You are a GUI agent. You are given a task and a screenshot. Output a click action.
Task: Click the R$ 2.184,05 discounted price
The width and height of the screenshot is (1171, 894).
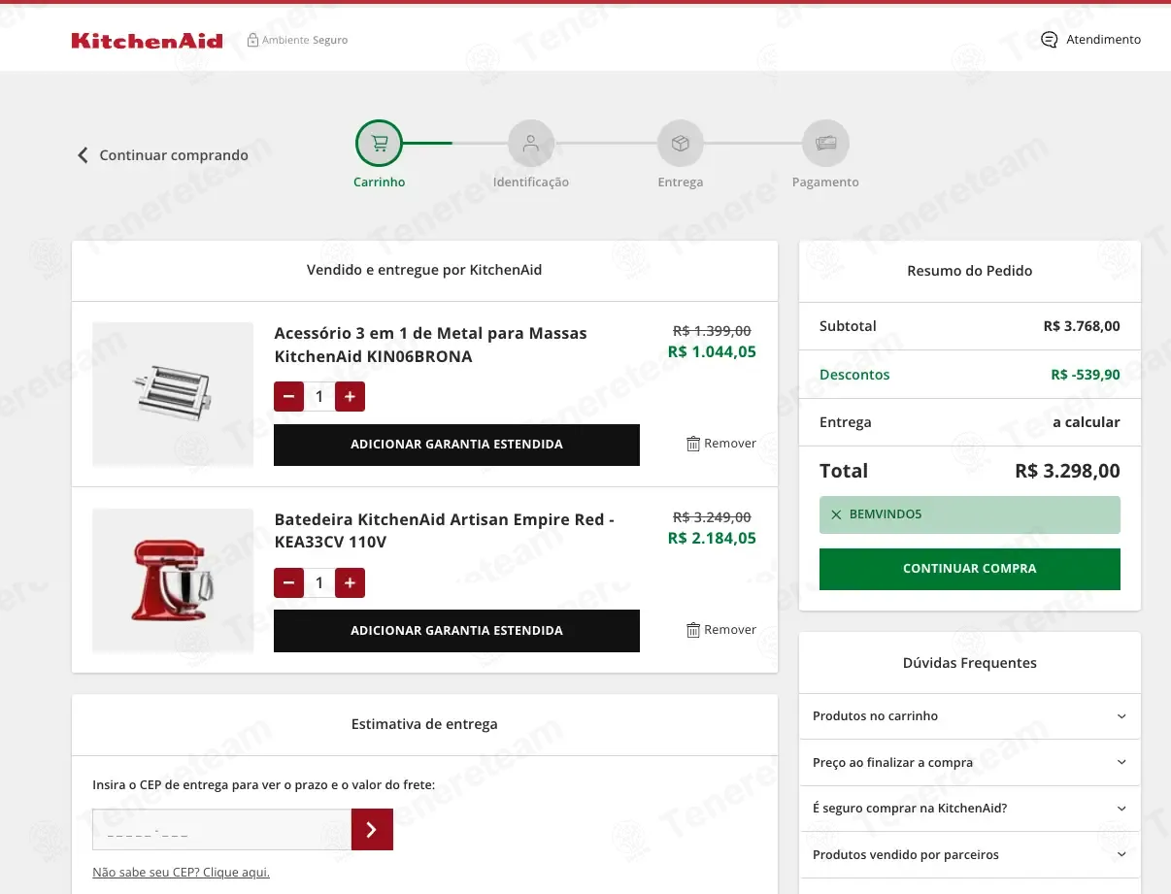[x=712, y=539]
